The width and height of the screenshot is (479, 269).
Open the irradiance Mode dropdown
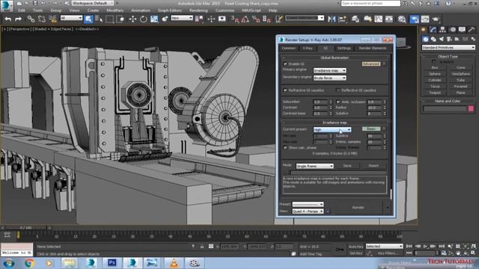314,166
